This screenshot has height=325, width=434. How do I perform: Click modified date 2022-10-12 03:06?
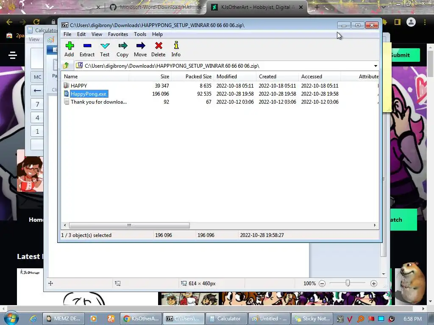click(x=235, y=102)
